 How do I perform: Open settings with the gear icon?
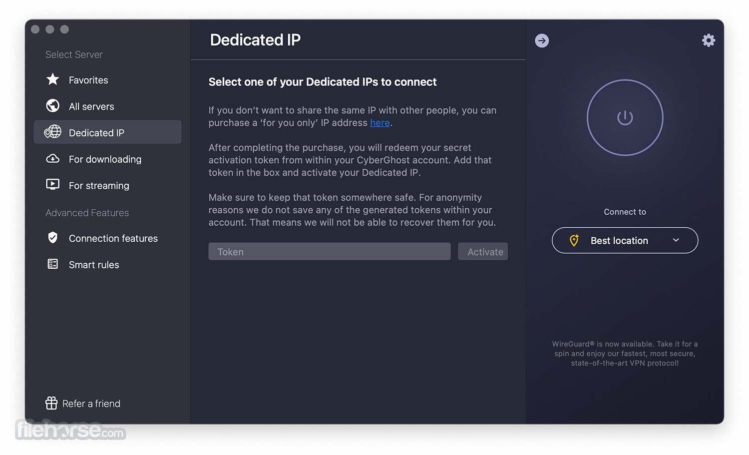(709, 40)
